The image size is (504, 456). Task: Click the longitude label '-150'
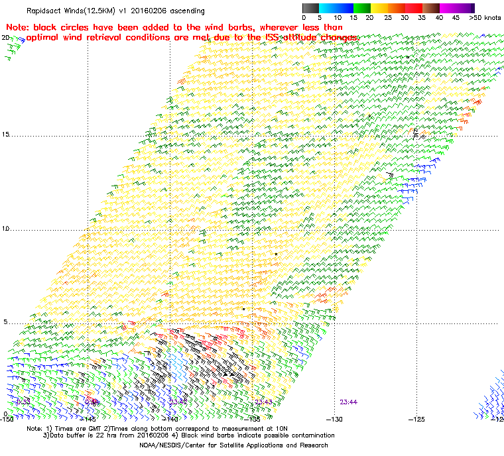tap(7, 419)
